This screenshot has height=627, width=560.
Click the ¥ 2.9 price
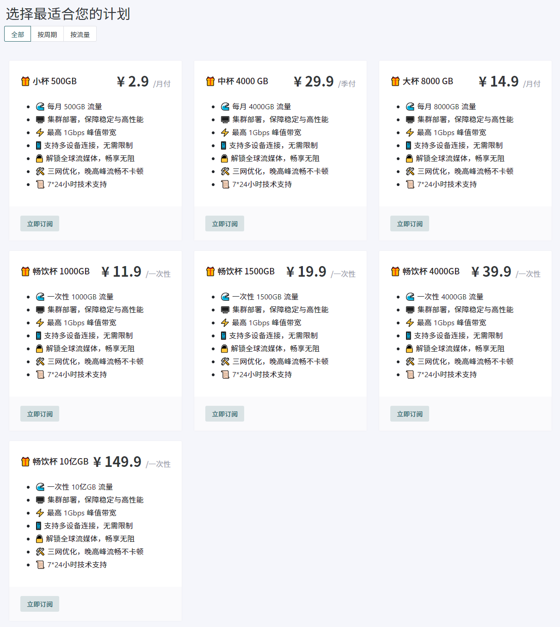click(x=133, y=82)
